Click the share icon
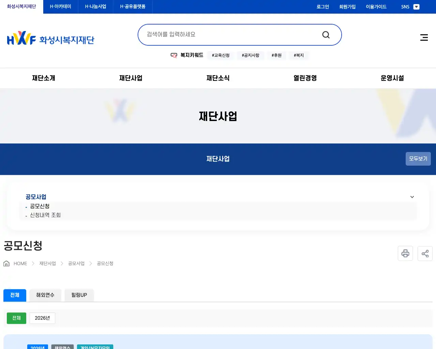 425,253
